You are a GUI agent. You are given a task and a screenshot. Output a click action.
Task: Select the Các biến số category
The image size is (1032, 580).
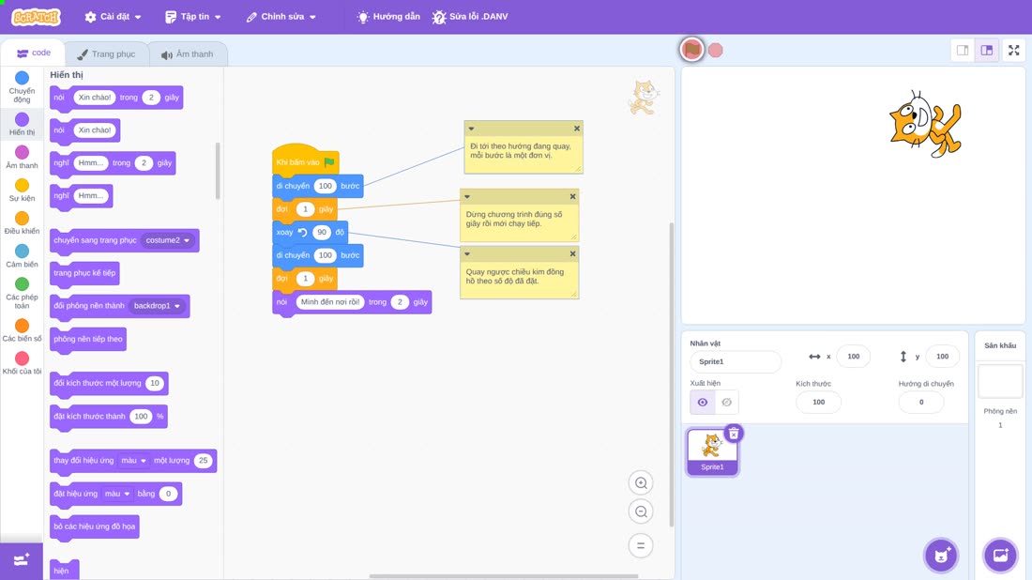(x=22, y=331)
